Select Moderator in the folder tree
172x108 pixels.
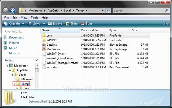21,66
